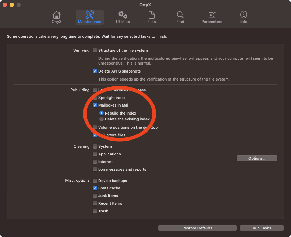Close the OnyX window
This screenshot has width=291, height=237.
5,5
